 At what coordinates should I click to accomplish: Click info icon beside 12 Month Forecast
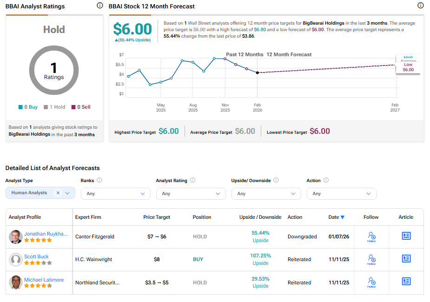pos(420,6)
